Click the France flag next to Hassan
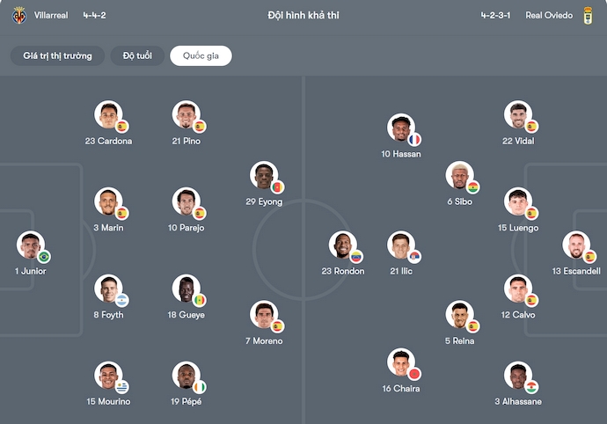The height and width of the screenshot is (424, 607). click(414, 139)
